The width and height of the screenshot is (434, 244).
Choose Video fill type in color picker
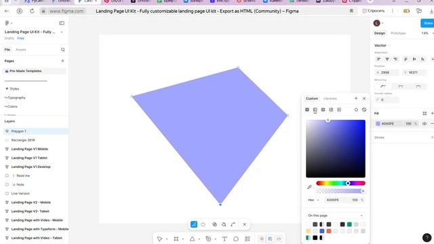339,110
